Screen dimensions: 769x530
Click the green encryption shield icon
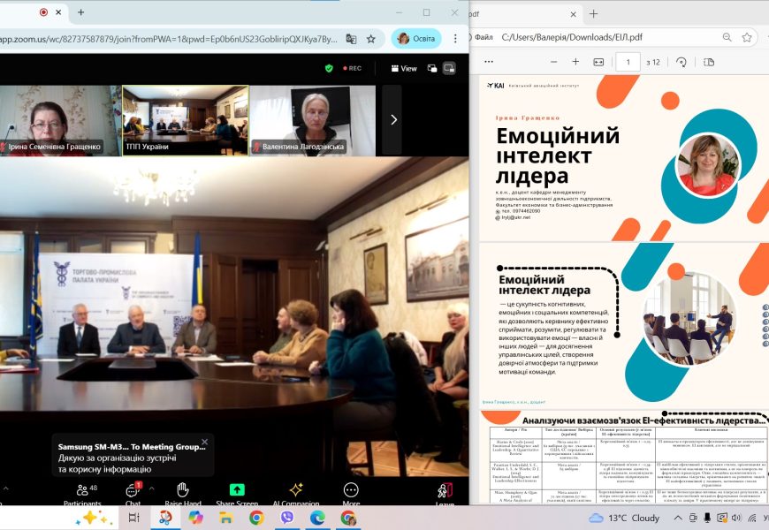point(329,68)
